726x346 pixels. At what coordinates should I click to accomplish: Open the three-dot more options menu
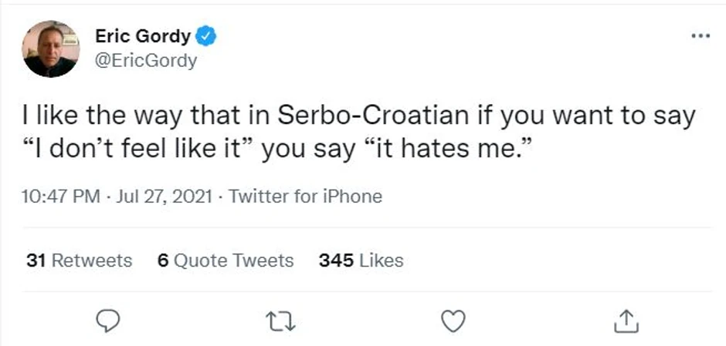(700, 35)
